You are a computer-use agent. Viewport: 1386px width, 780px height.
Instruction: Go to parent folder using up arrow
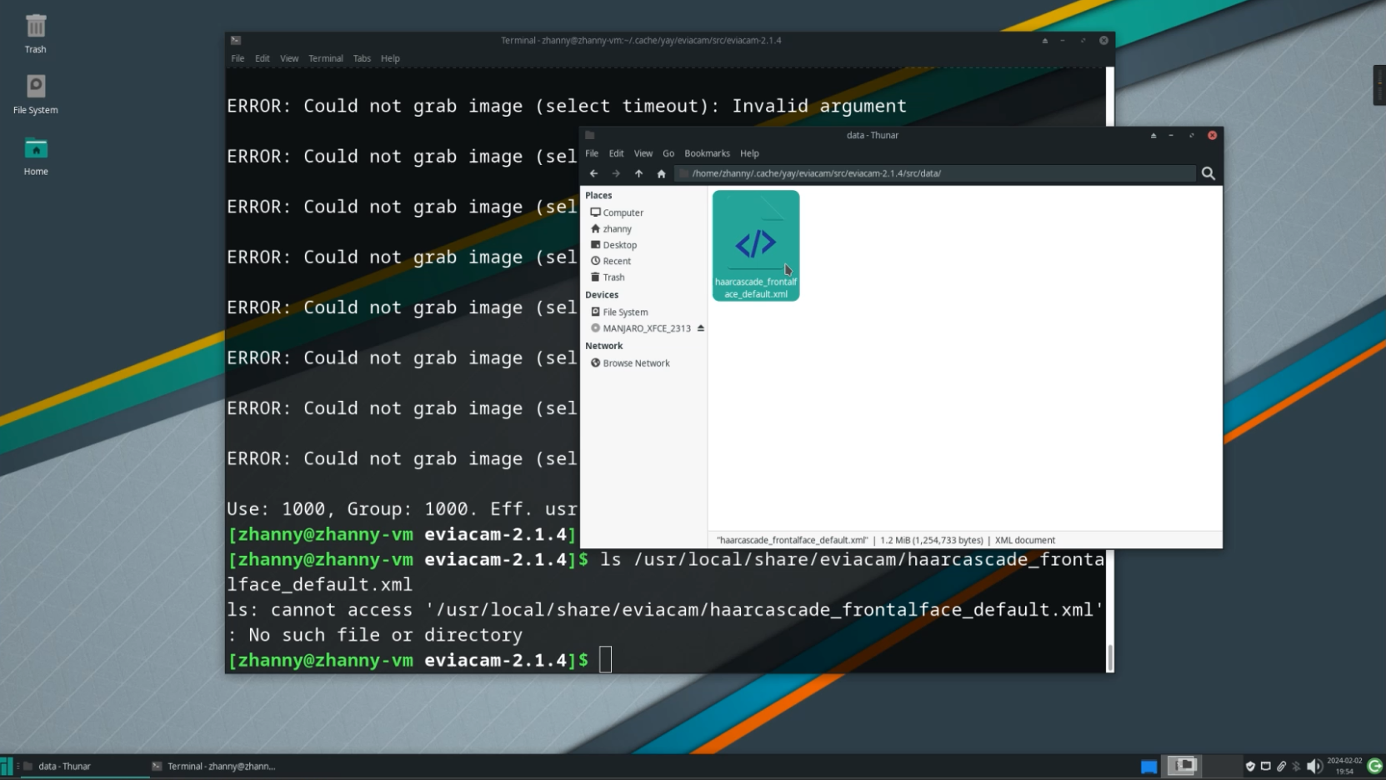(638, 173)
